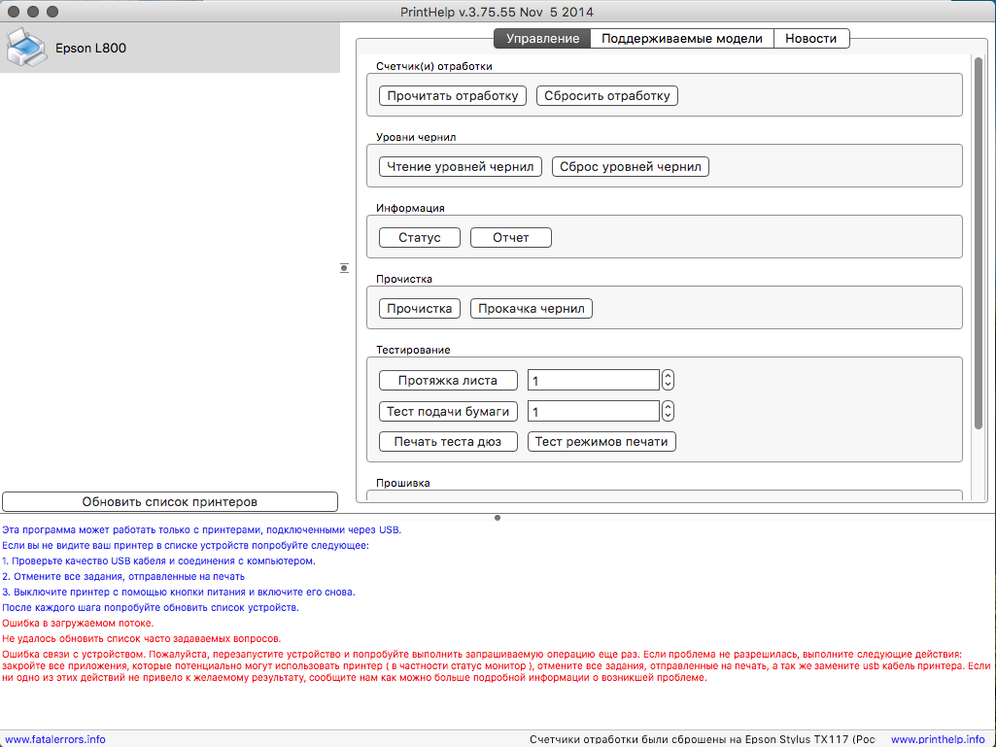
Task: Click stepper beside Протяжка листа field
Action: (668, 381)
